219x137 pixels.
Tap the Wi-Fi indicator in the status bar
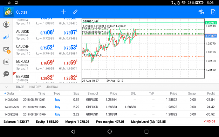click(x=184, y=3)
